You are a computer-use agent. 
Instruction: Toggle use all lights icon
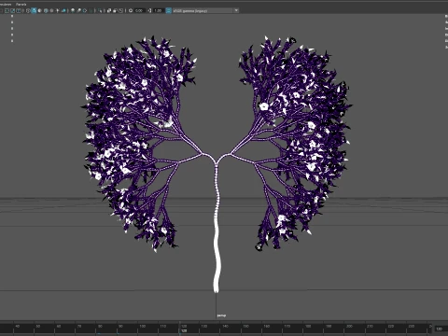coord(58,10)
